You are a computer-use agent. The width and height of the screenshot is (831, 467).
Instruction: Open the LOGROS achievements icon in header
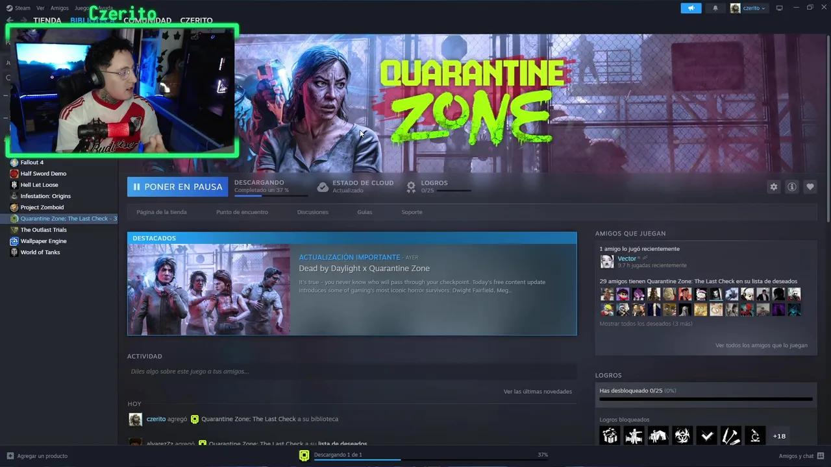[x=411, y=187]
